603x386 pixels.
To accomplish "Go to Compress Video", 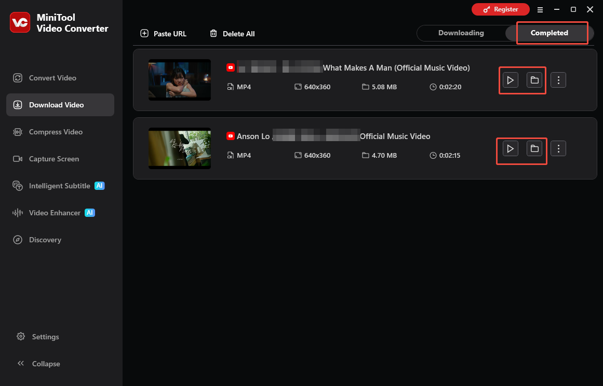I will coord(60,132).
